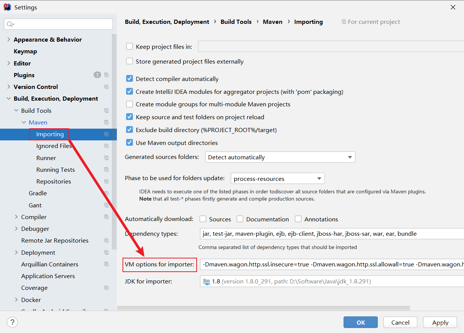The image size is (464, 333).
Task: Click the project-level icon on the Importing row
Action: pos(106,134)
